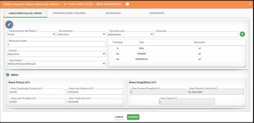Viewport: 254px width, 123px height.
Task: Click the Cerrar button
Action: click(119, 117)
